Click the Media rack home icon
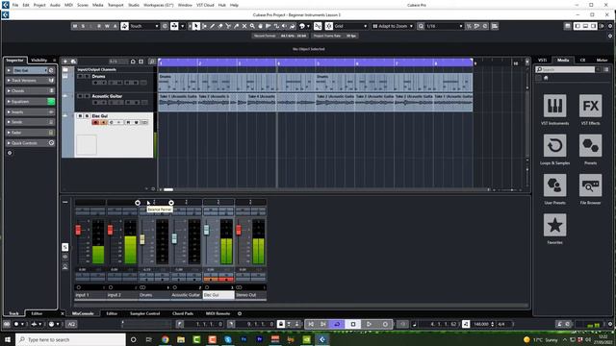616x346 pixels. click(x=546, y=78)
